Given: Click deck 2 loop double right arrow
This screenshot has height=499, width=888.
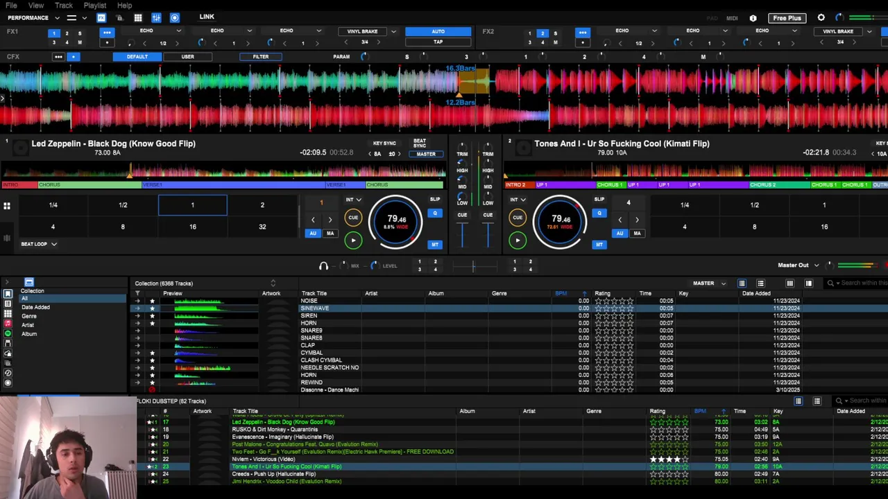Looking at the screenshot, I should [x=637, y=220].
